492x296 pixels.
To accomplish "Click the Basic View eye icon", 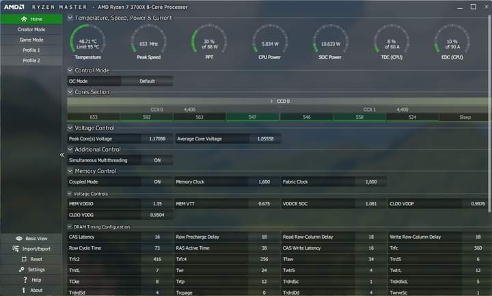I will coord(19,238).
